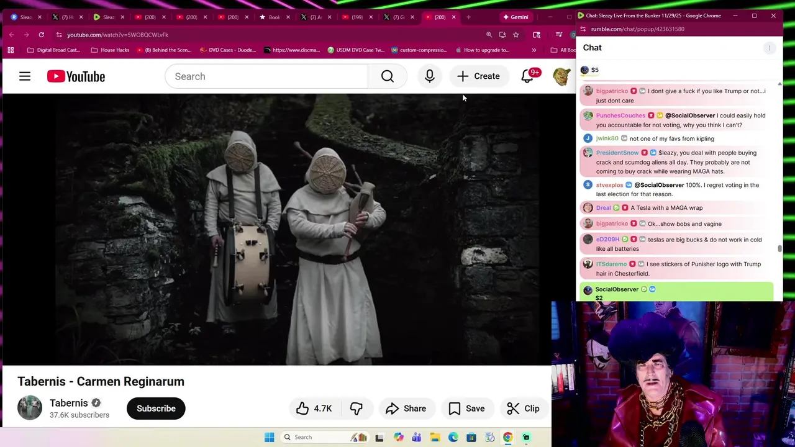Like the video with 4.7K thumbs up

pos(314,409)
